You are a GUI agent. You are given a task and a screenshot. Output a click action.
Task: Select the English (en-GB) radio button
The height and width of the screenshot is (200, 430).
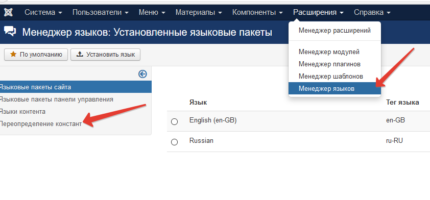175,121
